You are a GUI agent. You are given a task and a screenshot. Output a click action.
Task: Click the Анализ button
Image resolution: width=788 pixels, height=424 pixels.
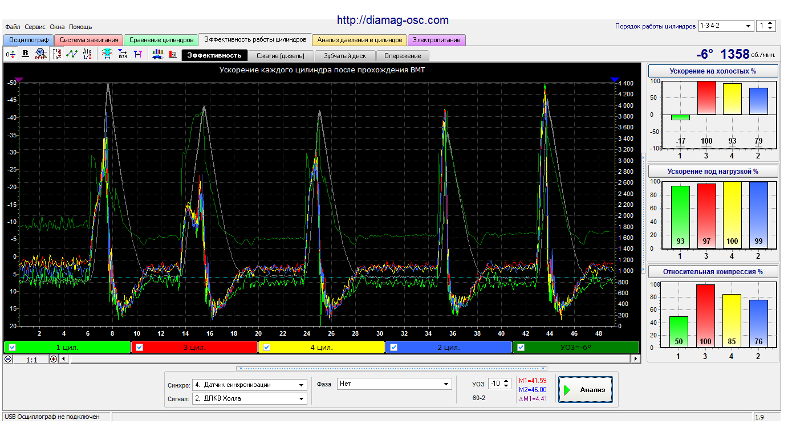[586, 390]
